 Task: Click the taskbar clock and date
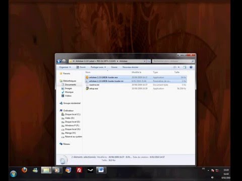[226, 174]
